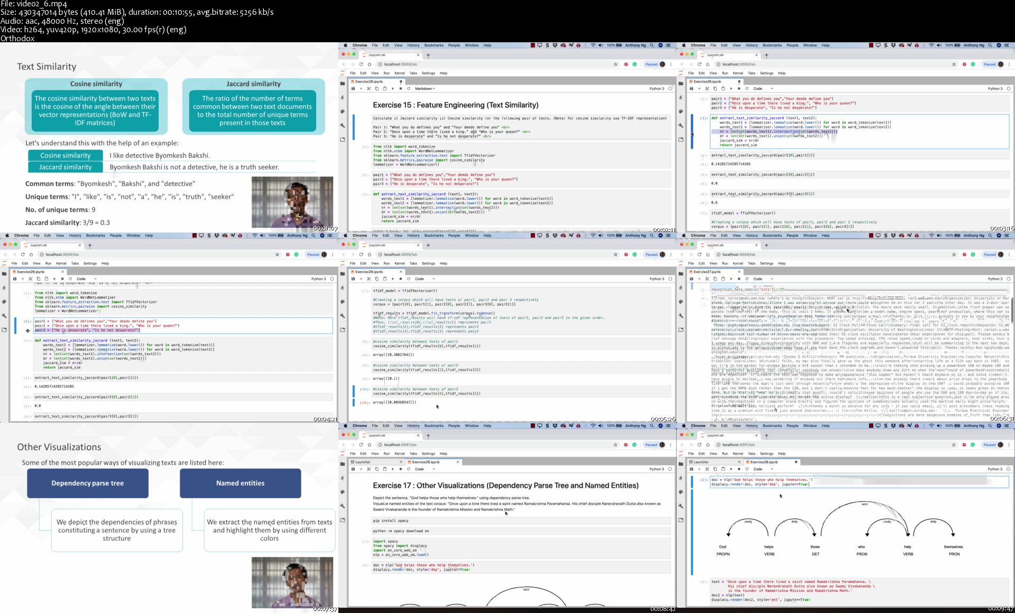
Task: Toggle bookmark star in Exercise27 window address bar
Action: point(954,255)
